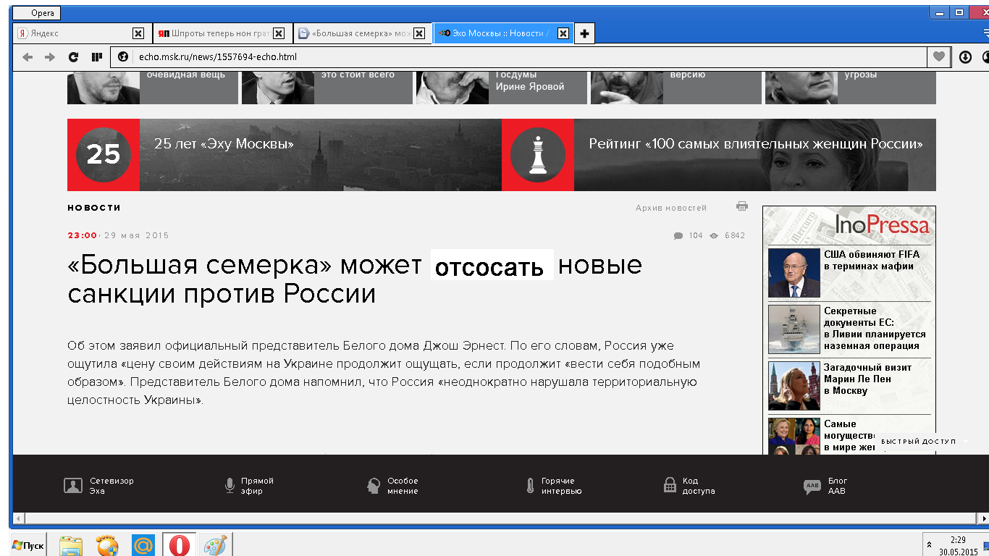Image resolution: width=989 pixels, height=556 pixels.
Task: Click the ААВ speech bubble blog icon
Action: coord(812,486)
